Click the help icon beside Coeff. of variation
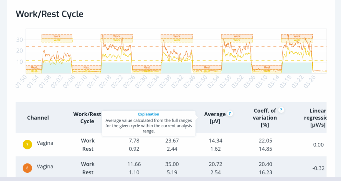Image resolution: width=341 pixels, height=181 pixels. (x=281, y=110)
